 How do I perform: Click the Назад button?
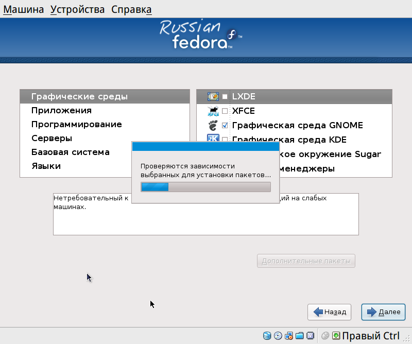click(329, 312)
